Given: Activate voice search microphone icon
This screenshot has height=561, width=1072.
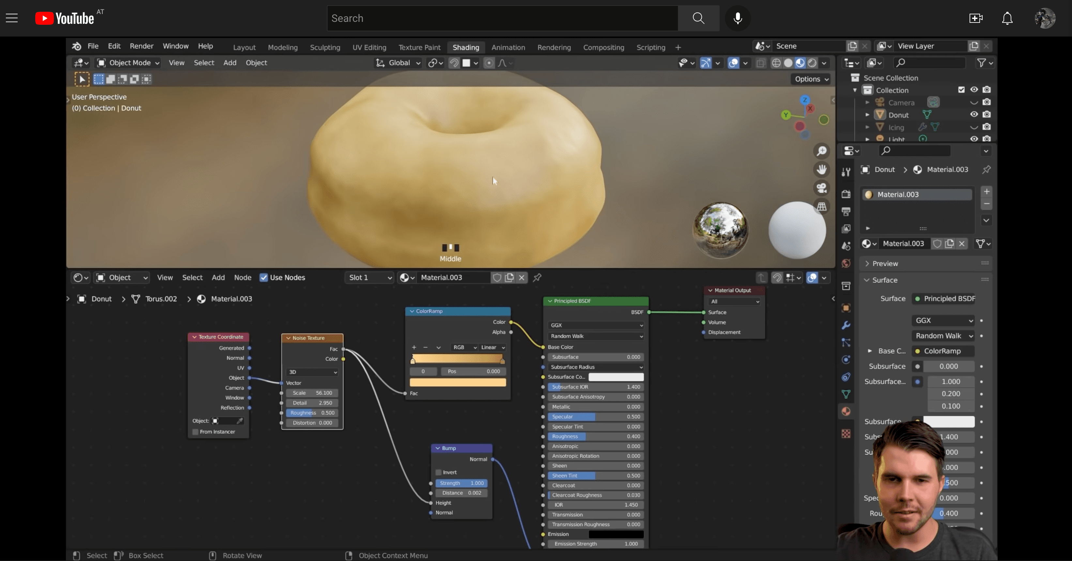Looking at the screenshot, I should pyautogui.click(x=737, y=18).
